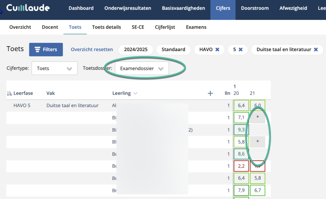Remove the 5 filter chip
This screenshot has width=326, height=199.
pyautogui.click(x=240, y=50)
